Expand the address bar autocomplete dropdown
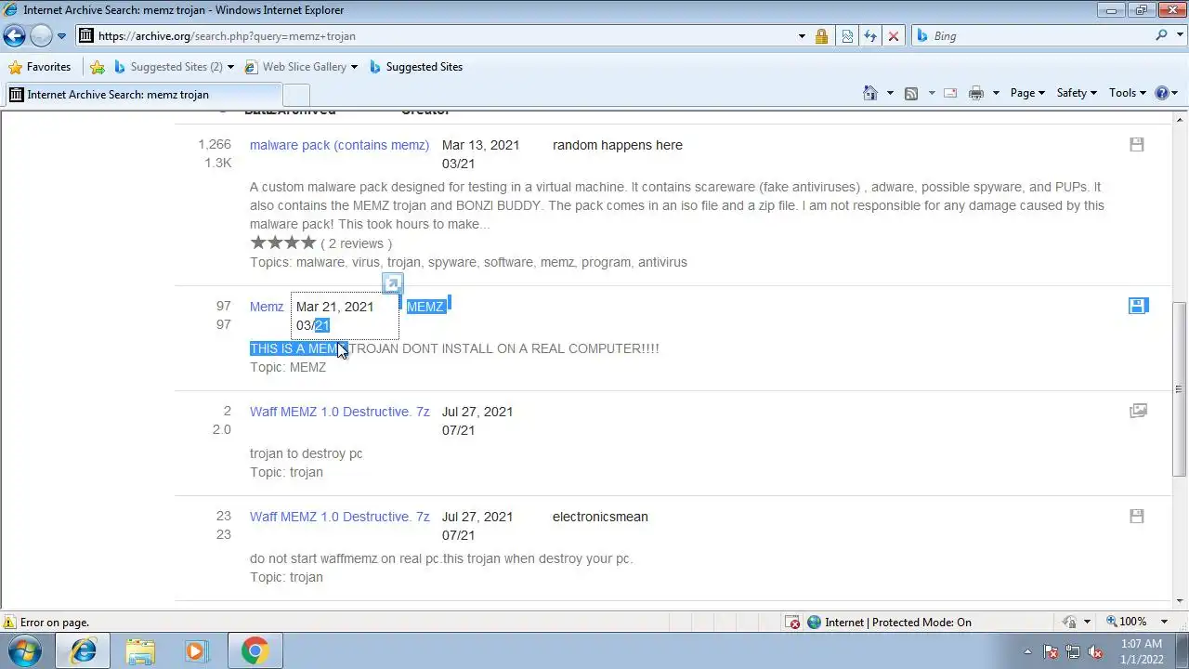1189x669 pixels. [x=802, y=36]
